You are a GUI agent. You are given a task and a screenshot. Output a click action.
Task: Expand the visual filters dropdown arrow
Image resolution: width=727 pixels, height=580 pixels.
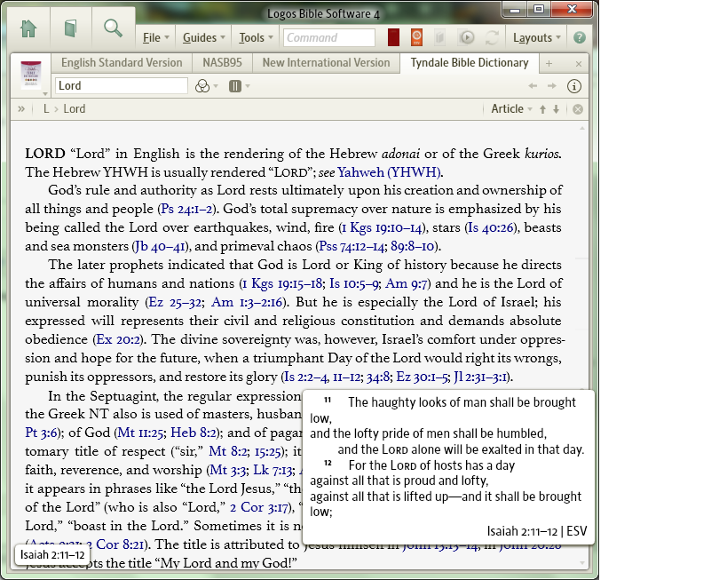click(216, 86)
